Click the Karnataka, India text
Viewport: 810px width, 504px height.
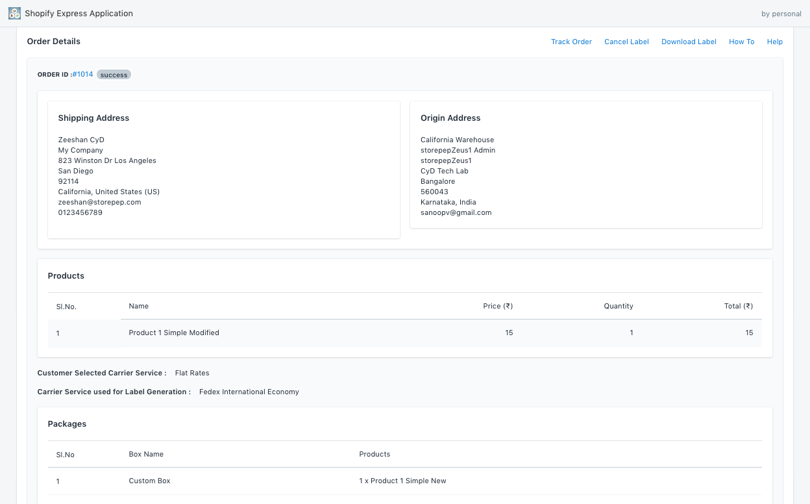point(448,202)
